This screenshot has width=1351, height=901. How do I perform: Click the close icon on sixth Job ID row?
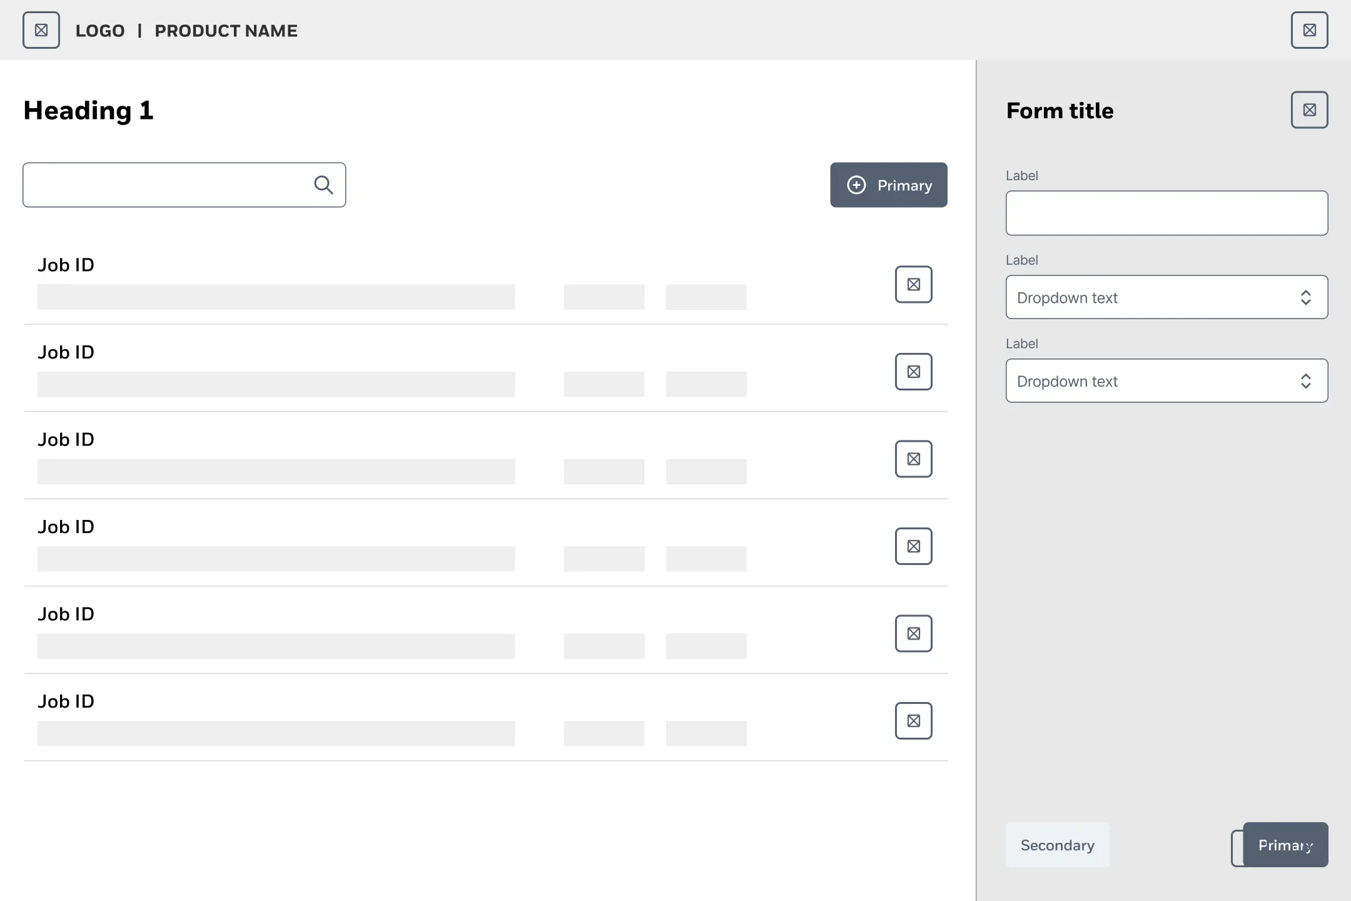coord(913,720)
